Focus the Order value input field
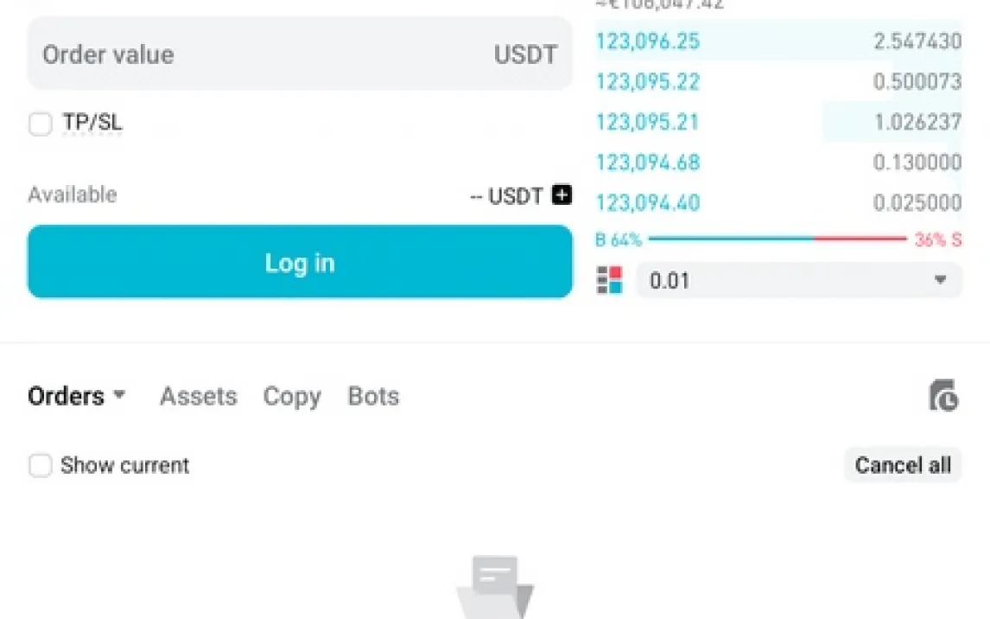 pos(259,54)
